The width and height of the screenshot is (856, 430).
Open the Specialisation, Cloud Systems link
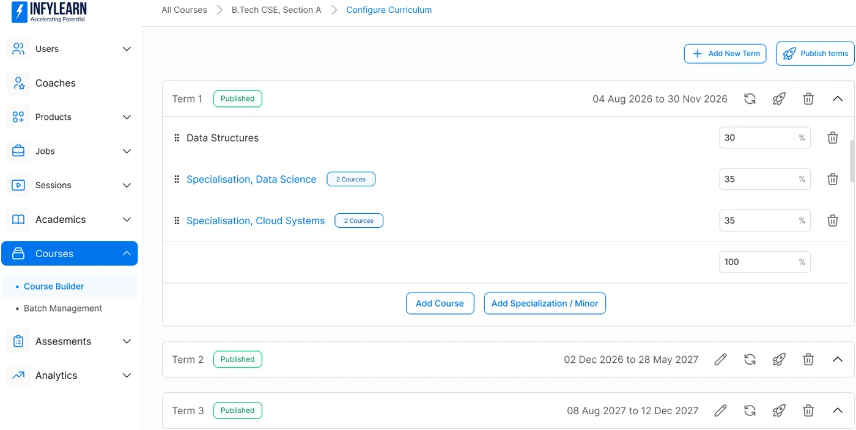pos(256,221)
